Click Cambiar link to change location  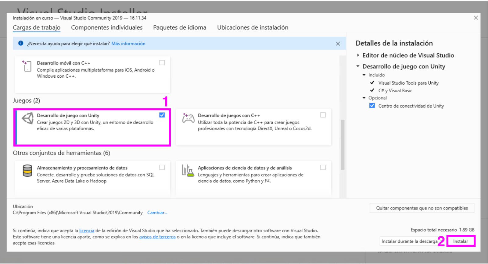[x=157, y=213]
